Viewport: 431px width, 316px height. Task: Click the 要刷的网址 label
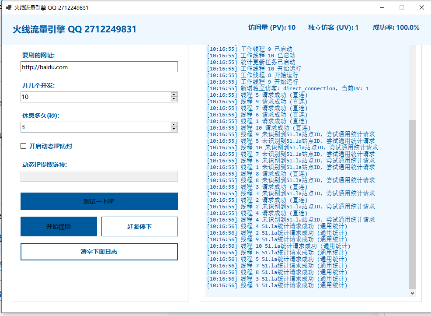[x=38, y=55]
